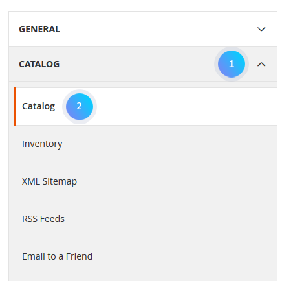The height and width of the screenshot is (281, 293).
Task: Open Email to a Friend settings
Action: pyautogui.click(x=57, y=256)
